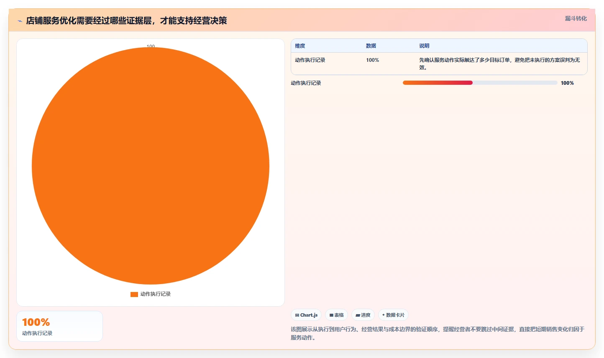Click the 动作执行记录 label beside progress bar
Viewport: 604px width, 358px height.
(x=306, y=83)
